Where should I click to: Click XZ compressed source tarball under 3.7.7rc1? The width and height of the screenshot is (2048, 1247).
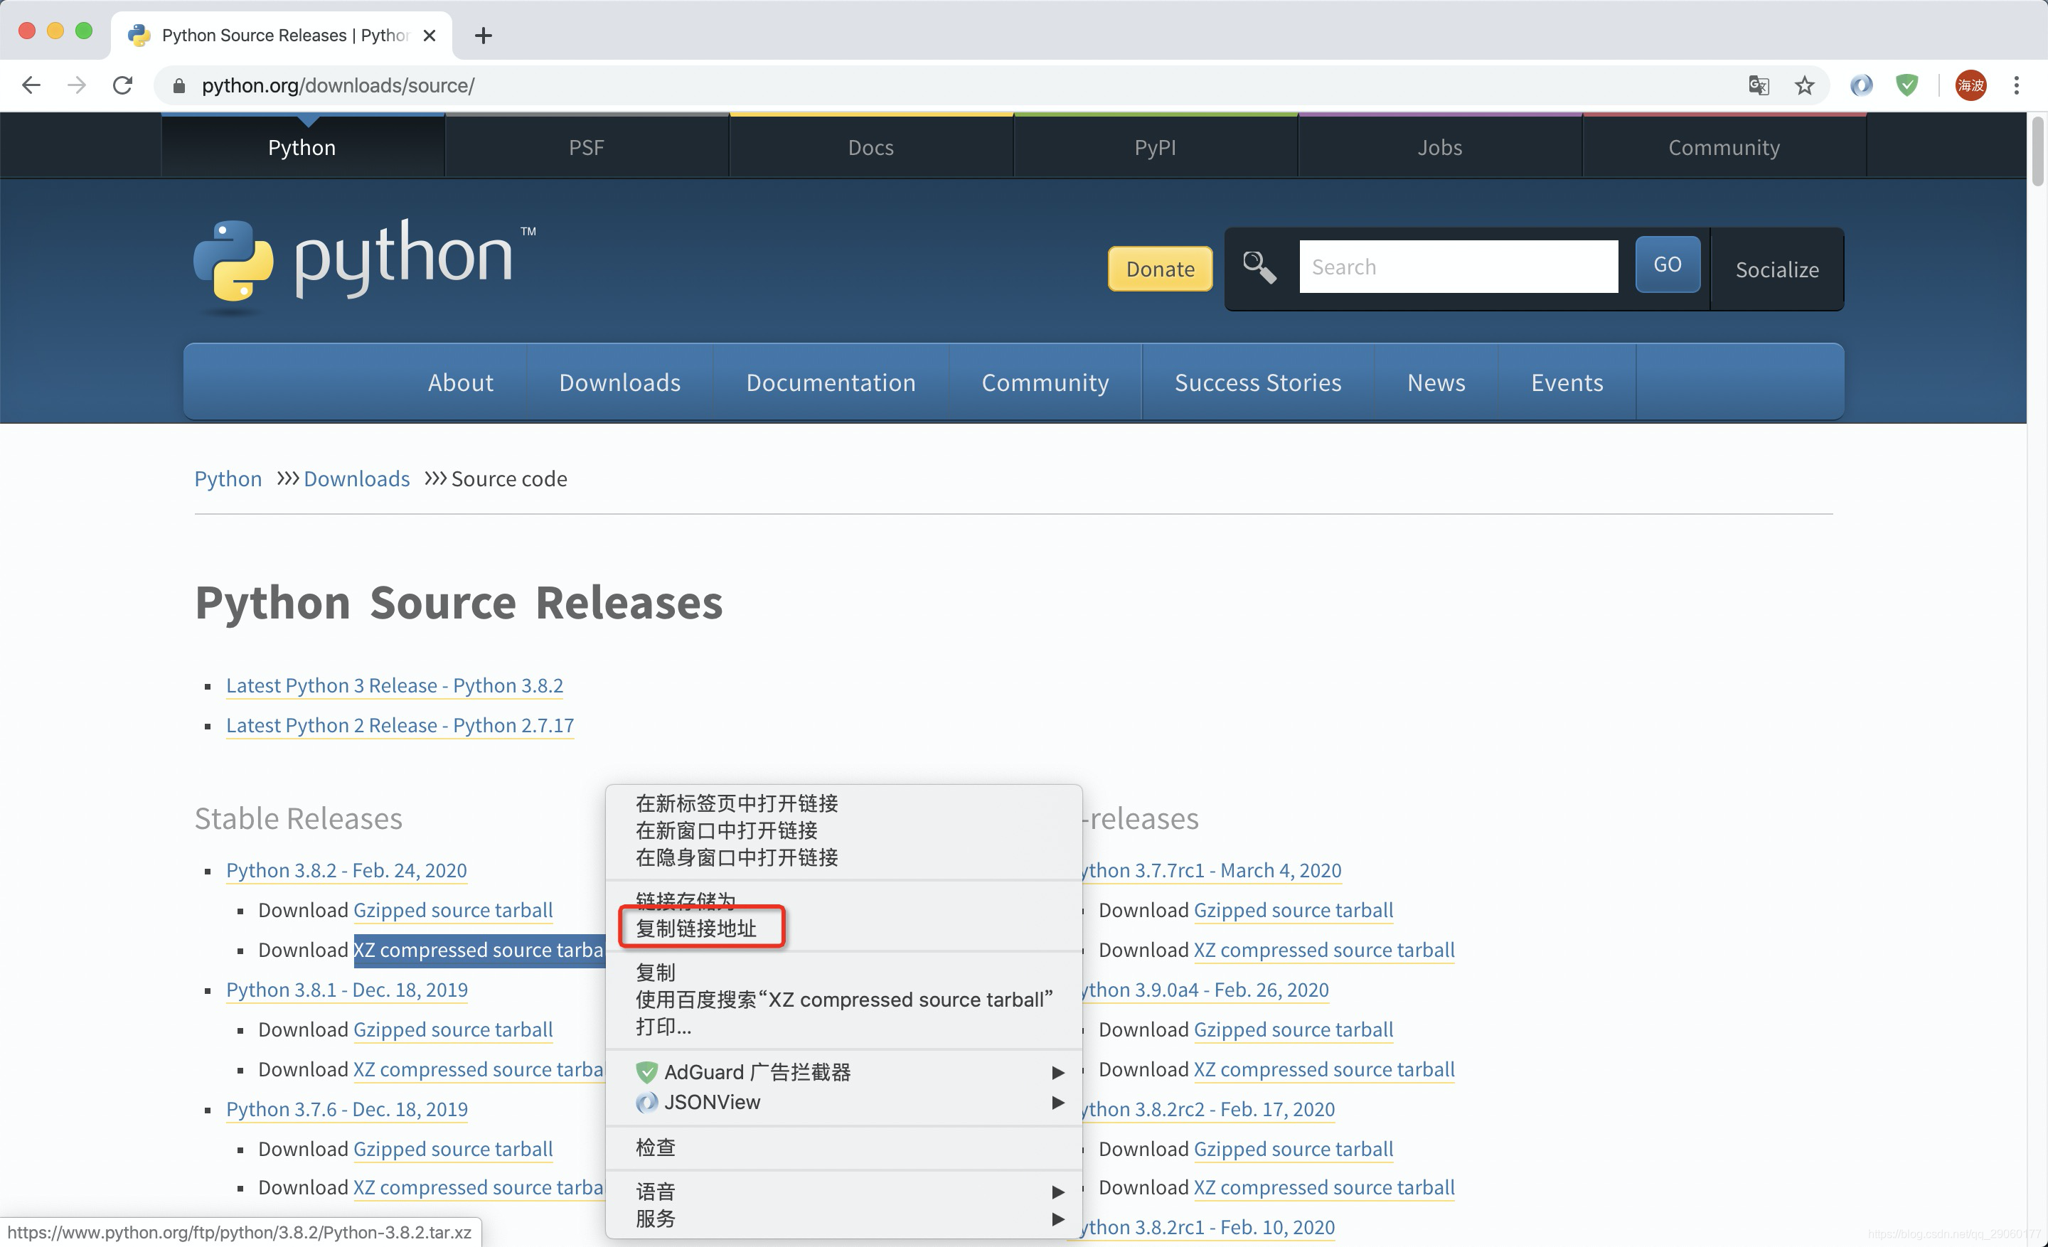[1324, 950]
